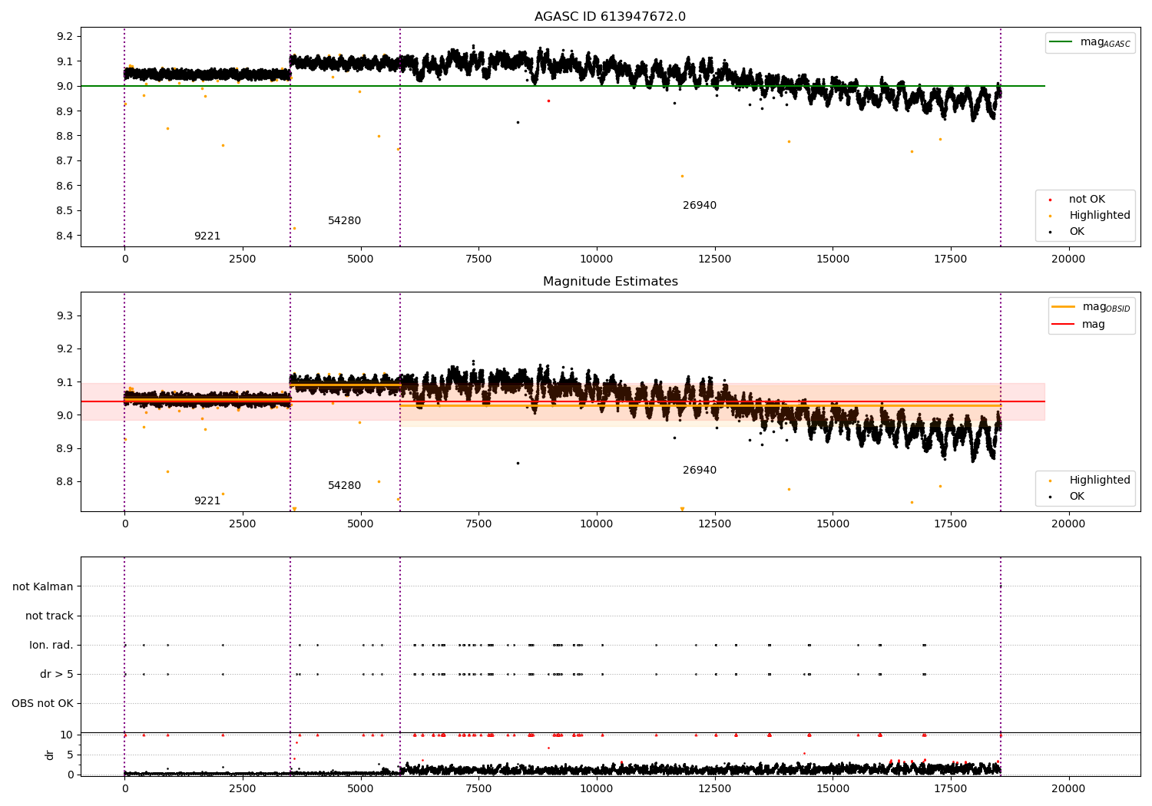Click the red 'mag' legend entry in middle plot
This screenshot has height=806, width=1152.
click(1078, 325)
